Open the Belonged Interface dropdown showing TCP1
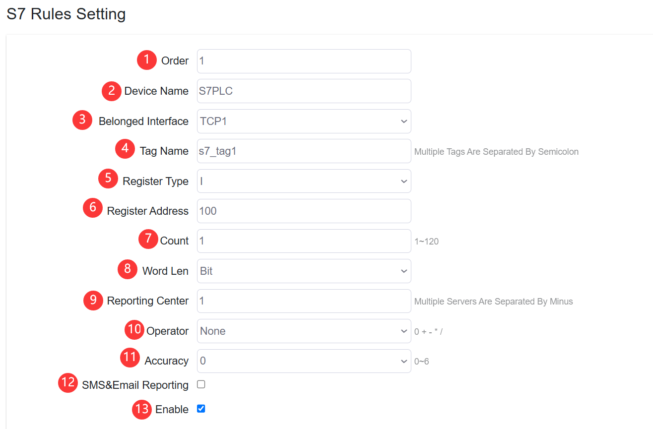The height and width of the screenshot is (429, 653). click(304, 121)
